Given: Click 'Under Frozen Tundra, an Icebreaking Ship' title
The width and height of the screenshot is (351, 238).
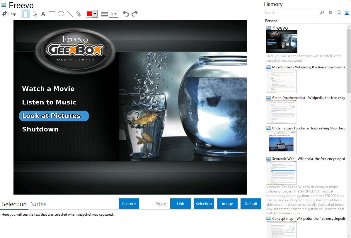Looking at the screenshot, I should tap(309, 128).
